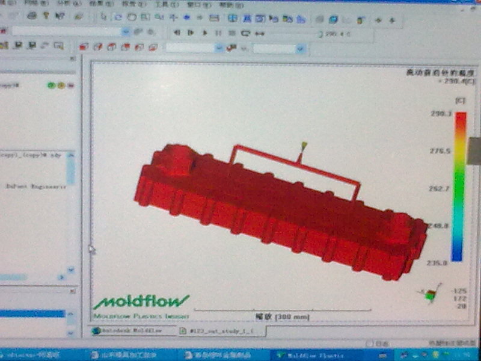The width and height of the screenshot is (481, 361).
Task: Close the left project panel
Action: click(x=73, y=59)
